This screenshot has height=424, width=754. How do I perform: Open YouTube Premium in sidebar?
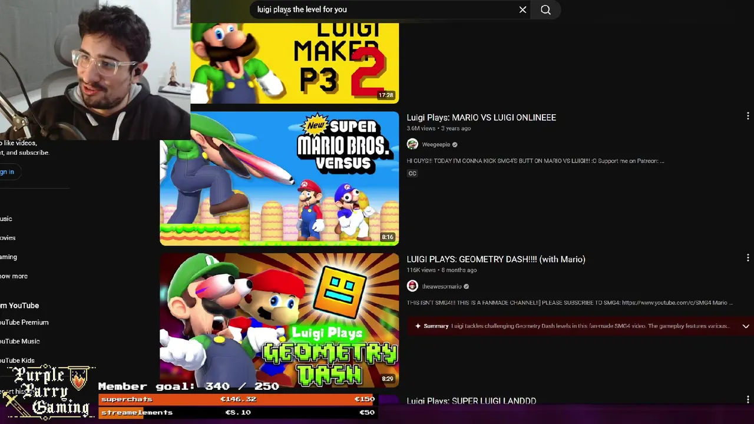[x=24, y=322]
